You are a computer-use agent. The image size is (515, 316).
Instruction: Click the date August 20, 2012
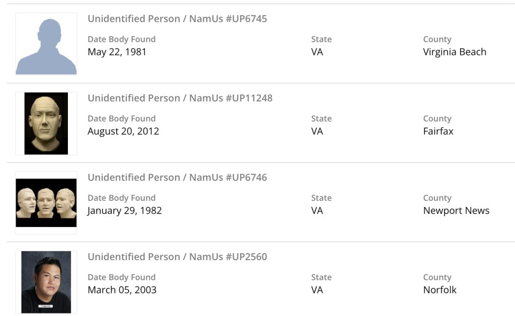[123, 131]
